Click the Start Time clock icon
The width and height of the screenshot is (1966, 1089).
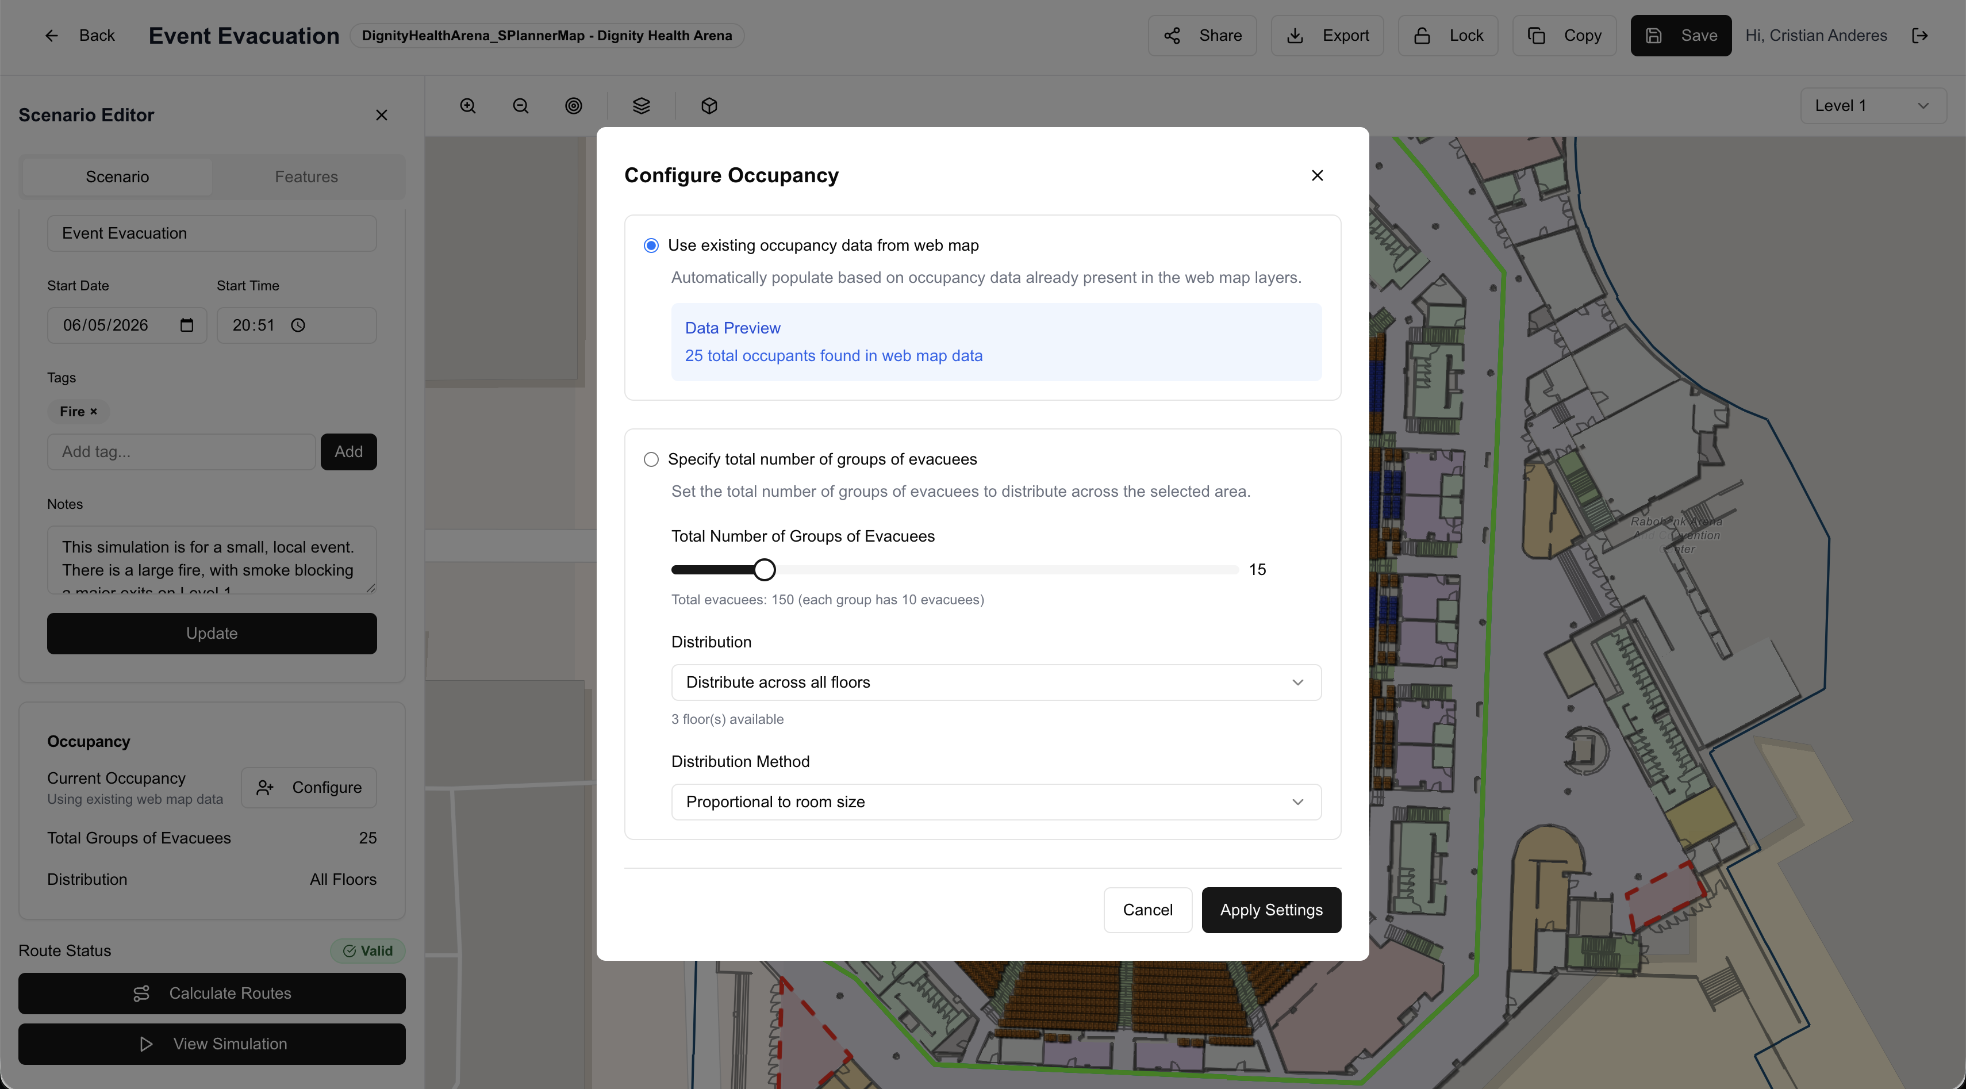pyautogui.click(x=298, y=325)
